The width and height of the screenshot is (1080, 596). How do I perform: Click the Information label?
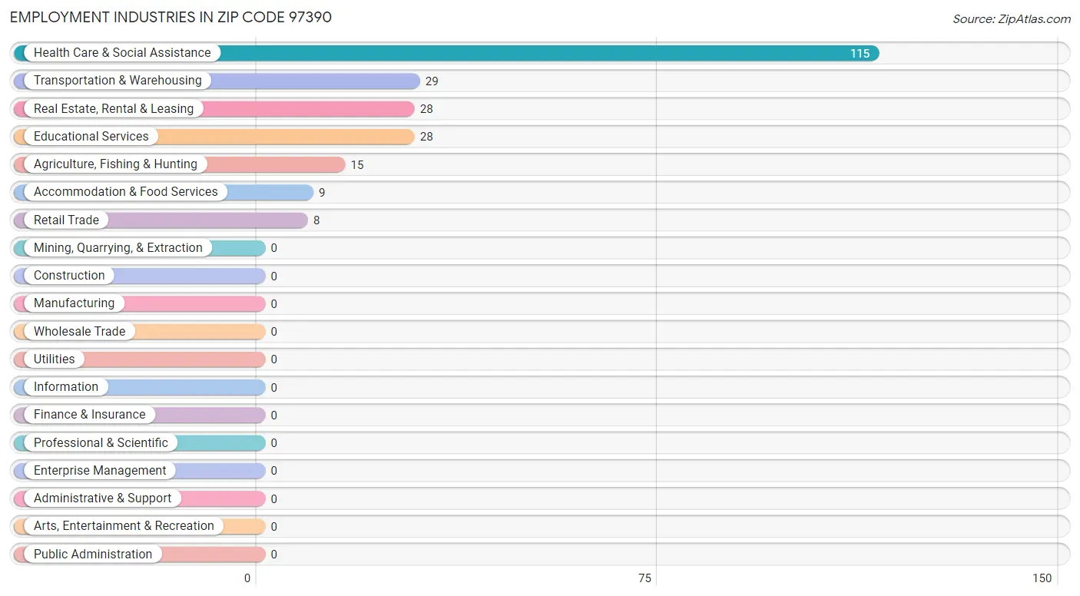coord(66,387)
